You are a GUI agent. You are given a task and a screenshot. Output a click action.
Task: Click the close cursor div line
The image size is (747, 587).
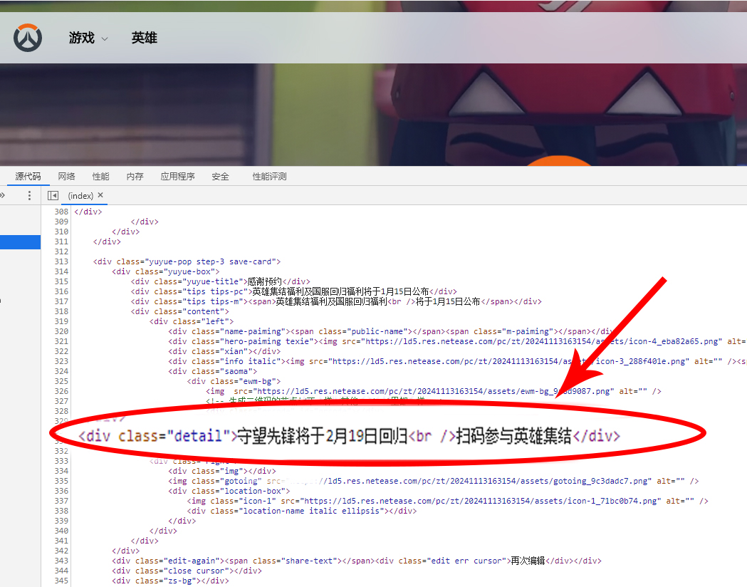[187, 571]
